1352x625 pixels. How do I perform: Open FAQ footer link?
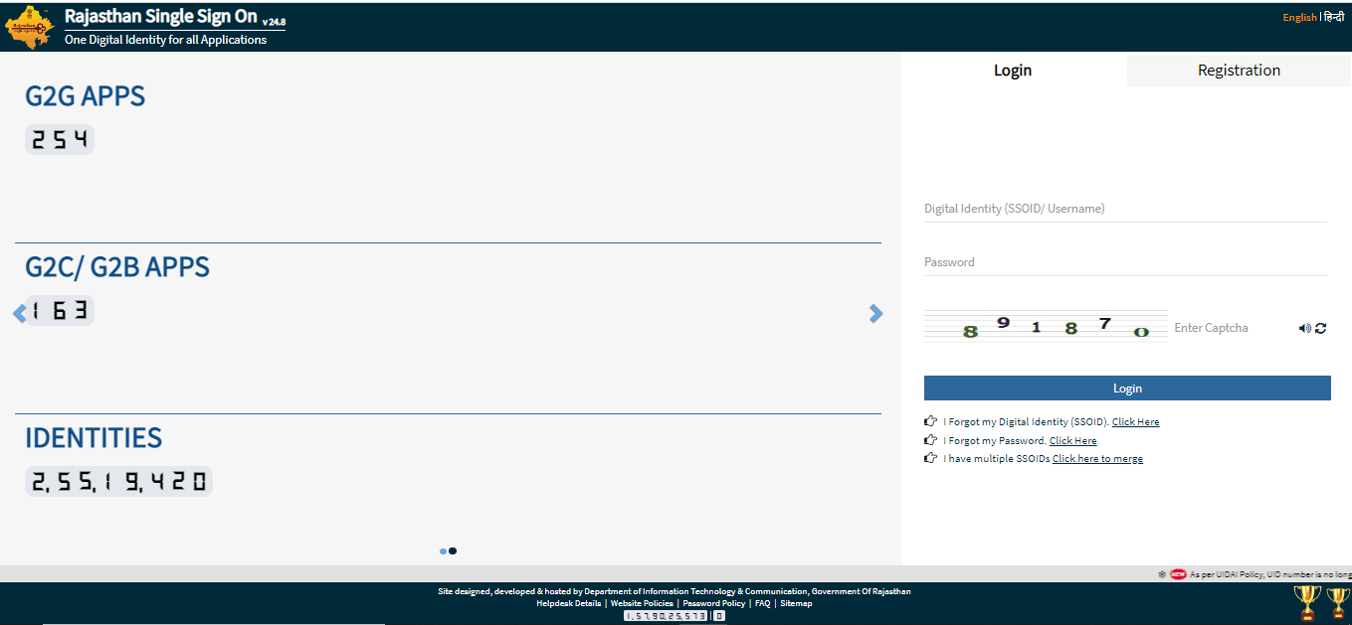tap(762, 603)
